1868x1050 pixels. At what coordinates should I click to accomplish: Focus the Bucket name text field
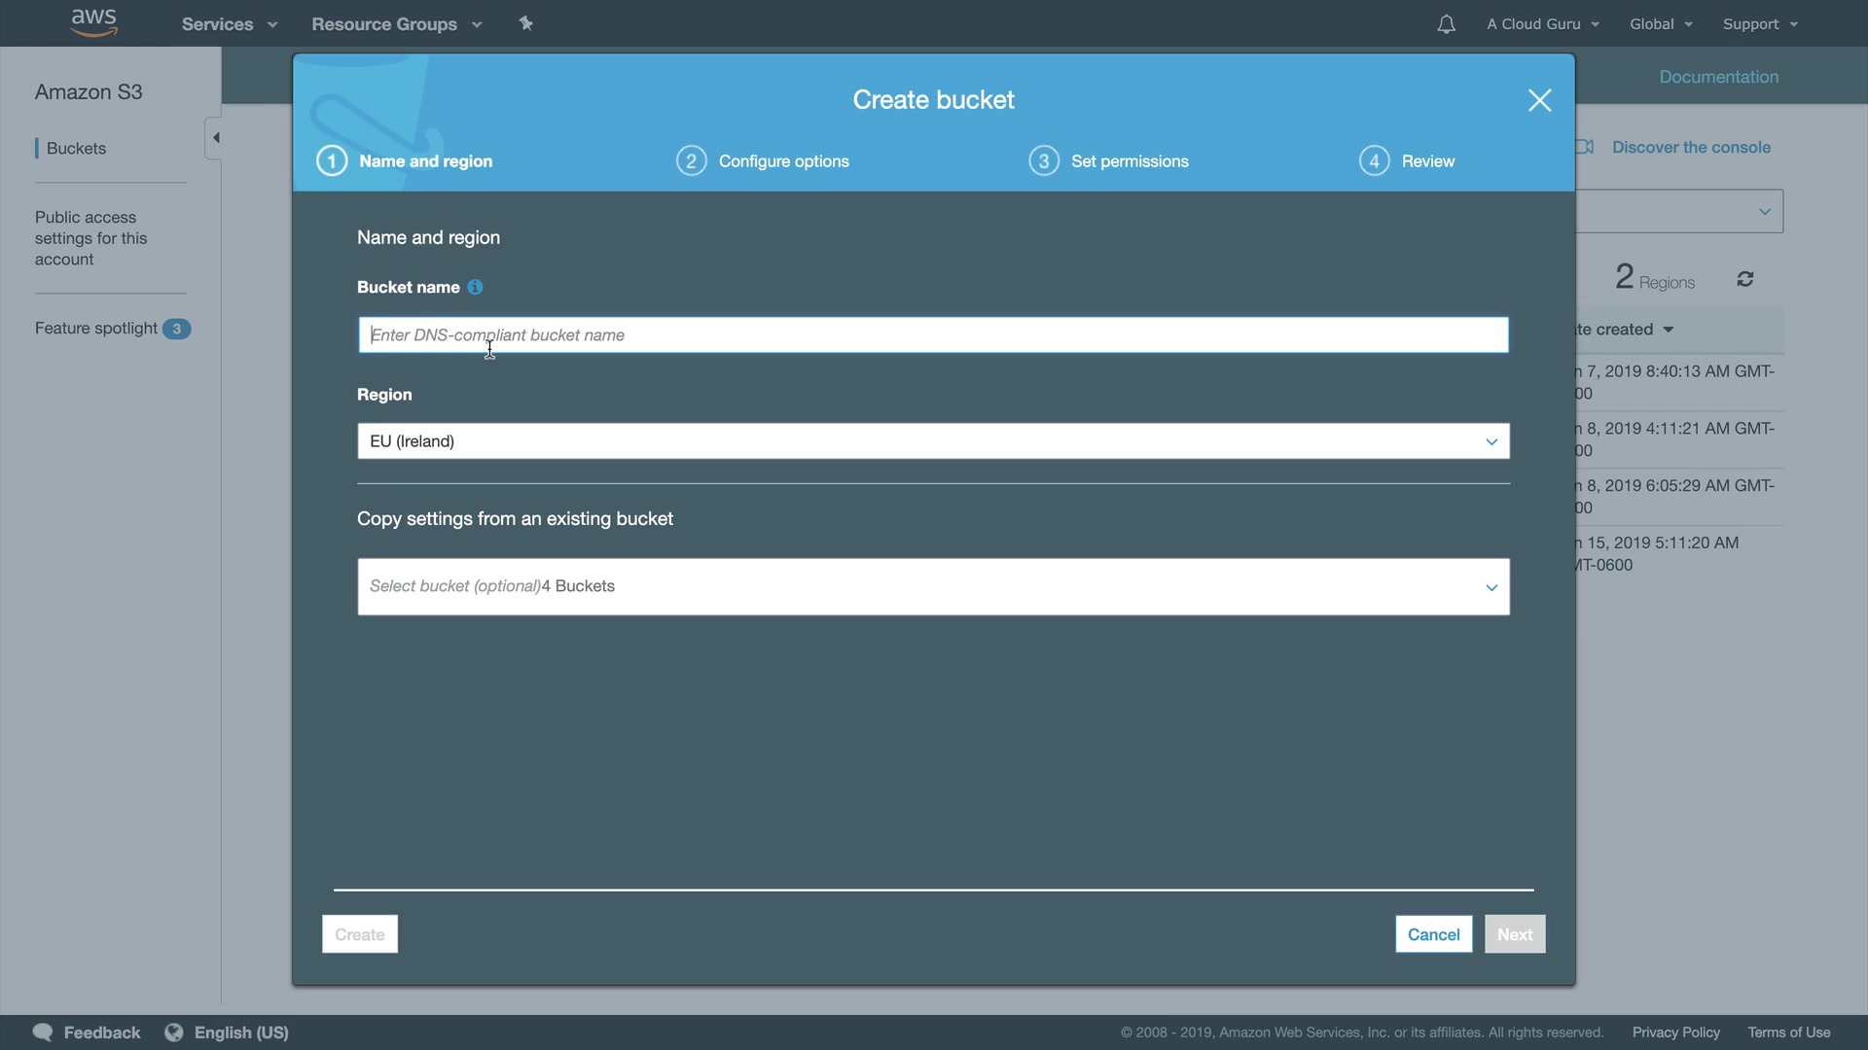pos(932,335)
